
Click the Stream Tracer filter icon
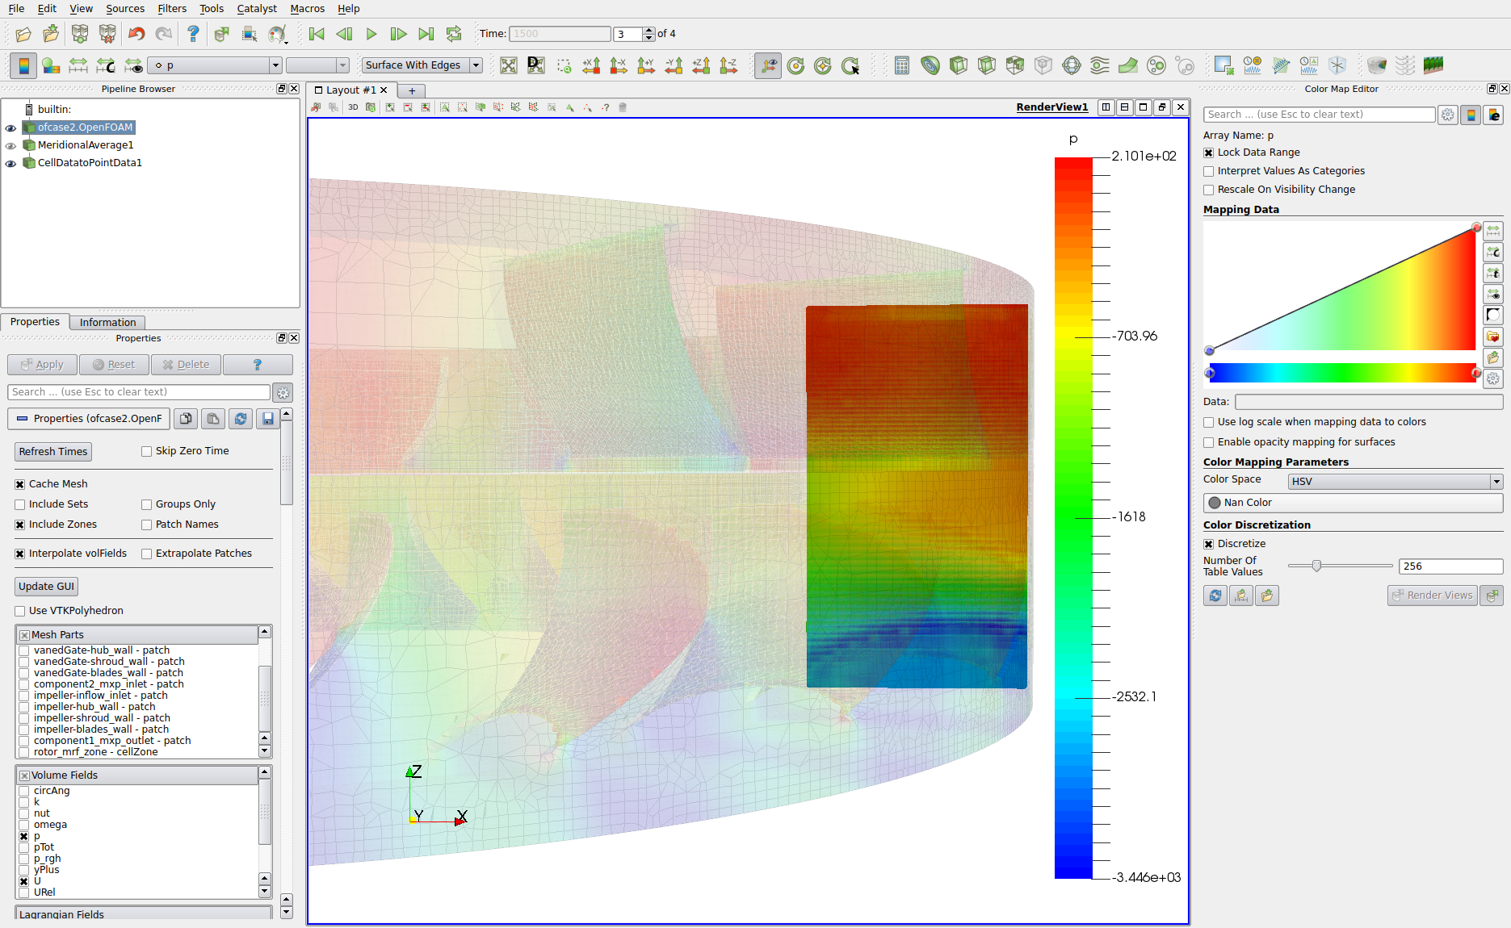pyautogui.click(x=1100, y=65)
